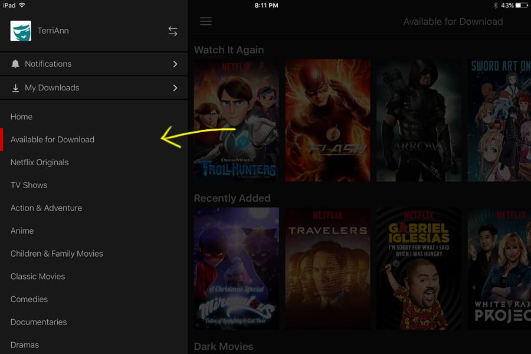Viewport: 531px width, 354px height.
Task: Expand the My Downloads chevron
Action: pos(175,88)
